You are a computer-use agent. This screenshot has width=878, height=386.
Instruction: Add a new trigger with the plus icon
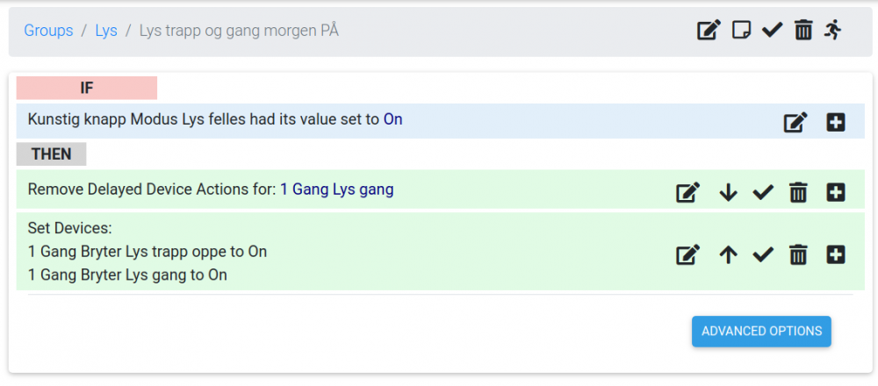pos(836,123)
